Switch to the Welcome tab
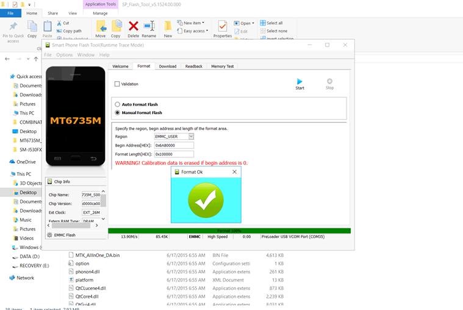 pos(120,67)
